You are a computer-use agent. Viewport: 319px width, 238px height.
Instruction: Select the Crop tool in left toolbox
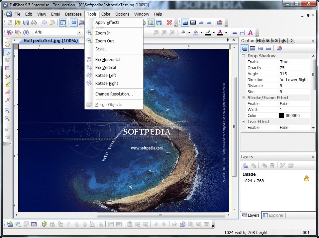click(x=7, y=68)
